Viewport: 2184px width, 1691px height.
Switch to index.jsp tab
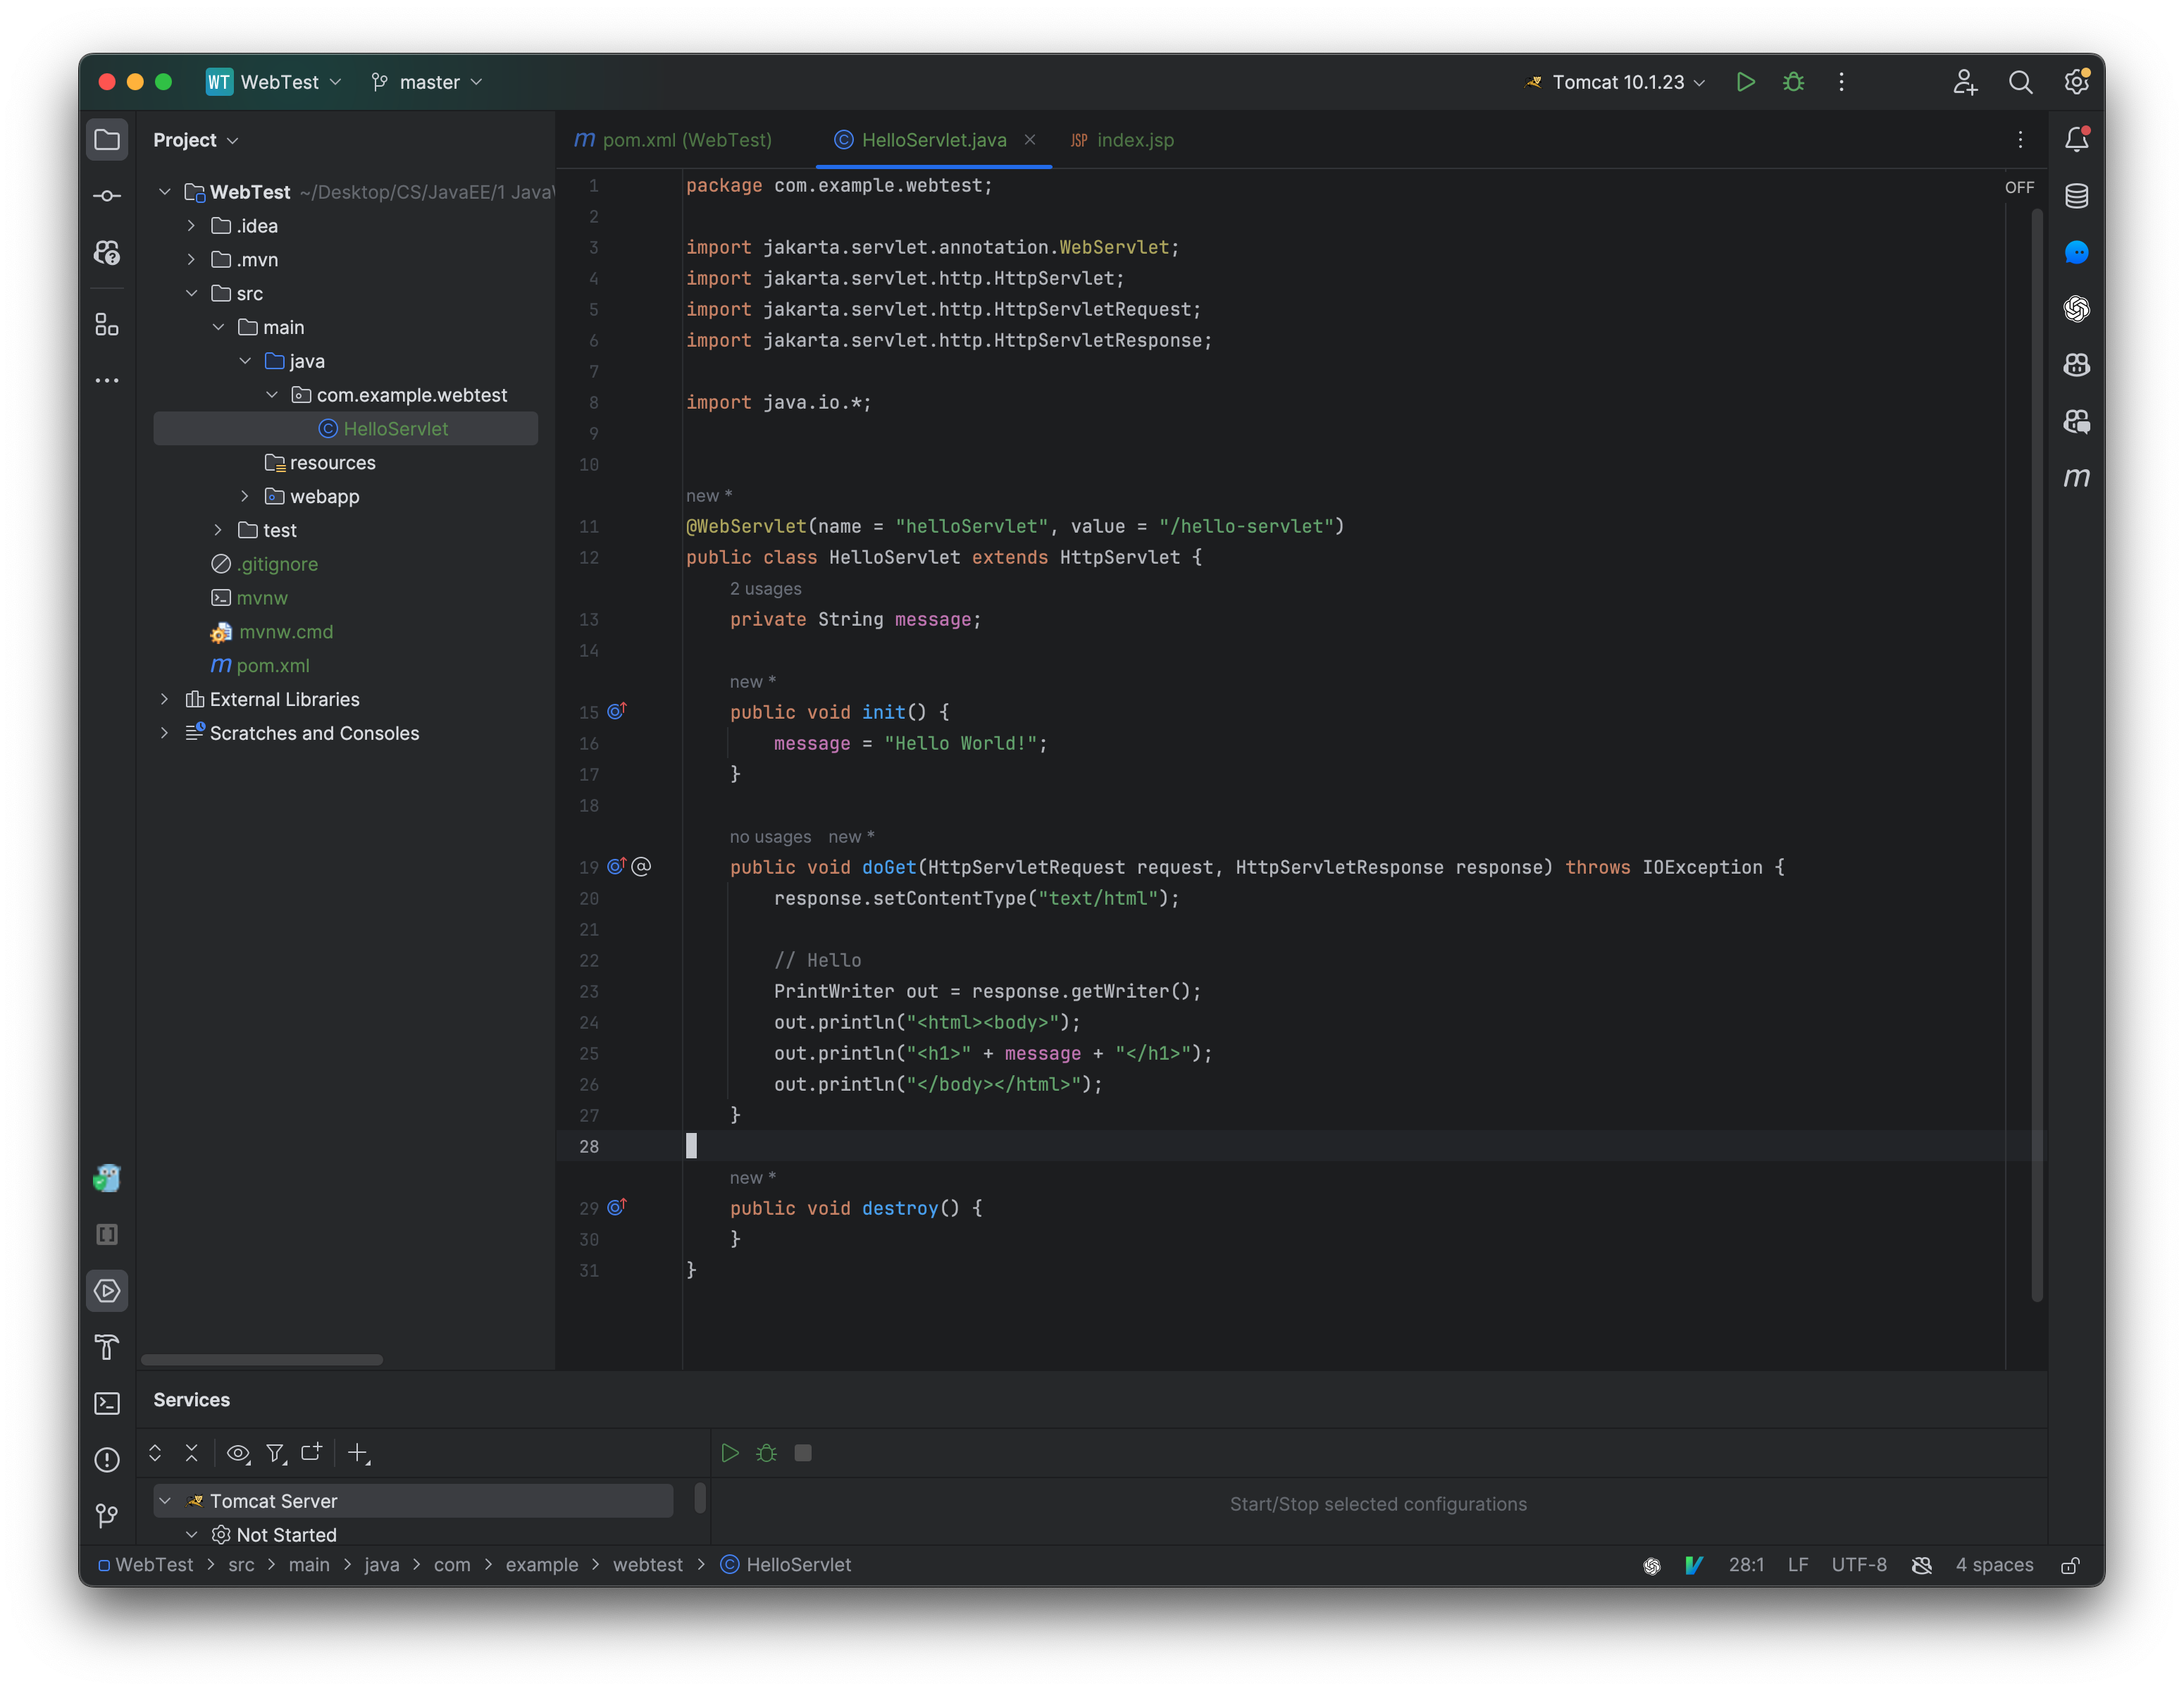pyautogui.click(x=1122, y=140)
